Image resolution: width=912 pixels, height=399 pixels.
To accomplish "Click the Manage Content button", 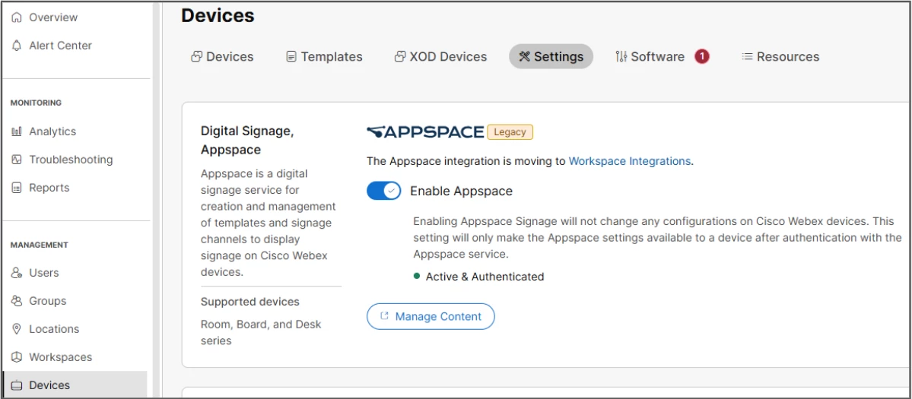I will pos(431,316).
